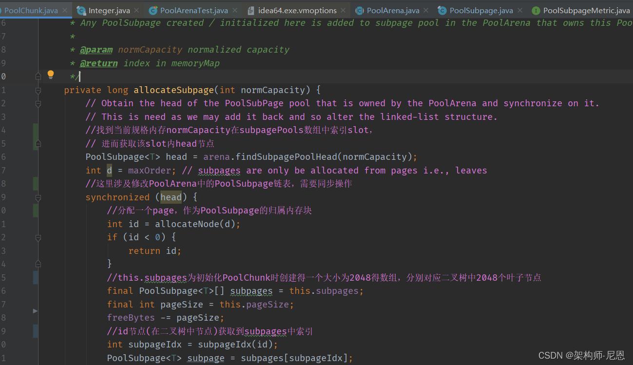
Task: Click the PoolArena.java tab class icon
Action: click(x=360, y=10)
